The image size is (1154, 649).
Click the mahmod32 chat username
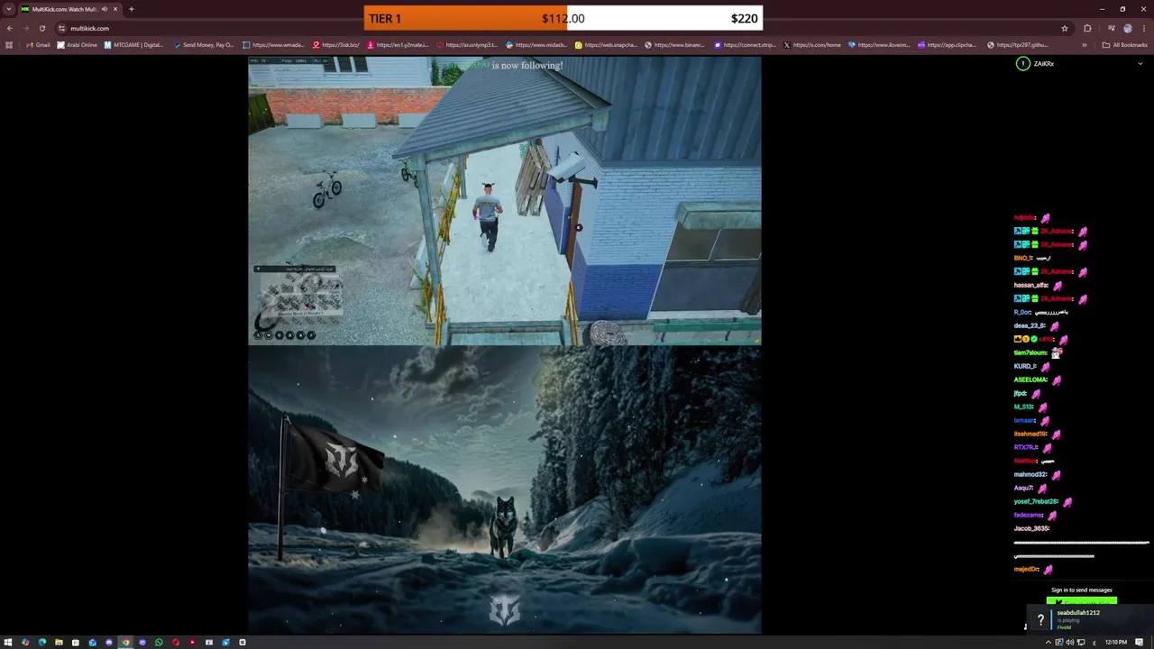pyautogui.click(x=1030, y=475)
